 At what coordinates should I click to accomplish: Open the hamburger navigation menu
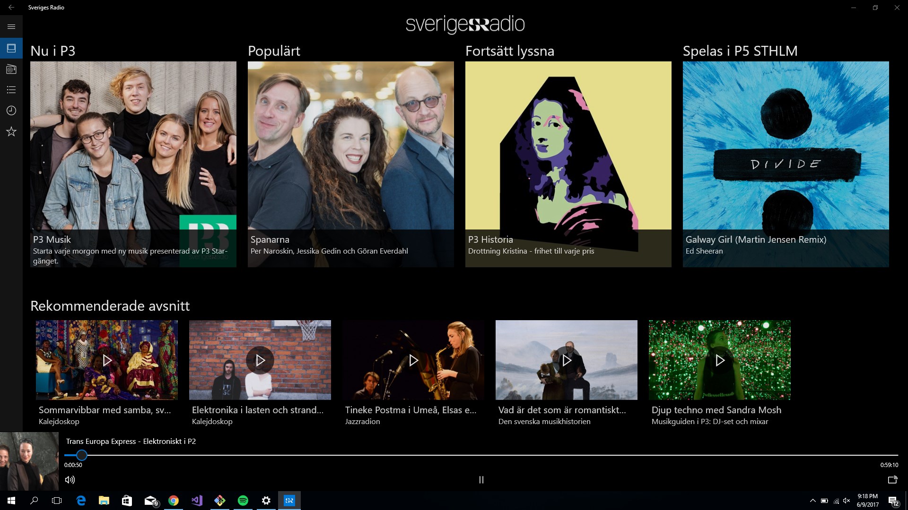click(x=11, y=27)
